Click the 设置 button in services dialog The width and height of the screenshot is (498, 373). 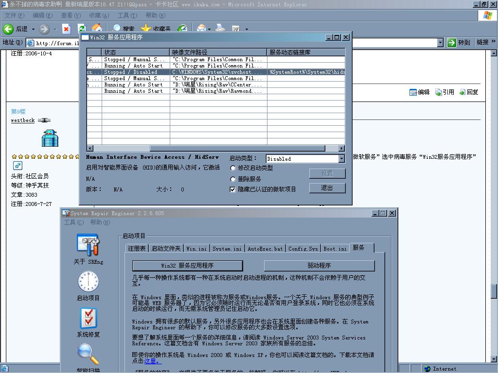(327, 173)
